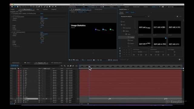
Task: Select the Type text tool
Action: coord(42,7)
